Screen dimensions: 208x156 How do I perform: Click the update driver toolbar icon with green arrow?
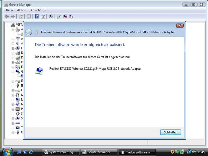(59, 17)
